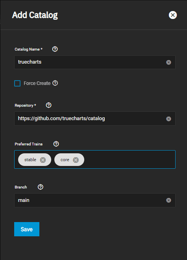Click into the Branch input showing main

[95, 200]
